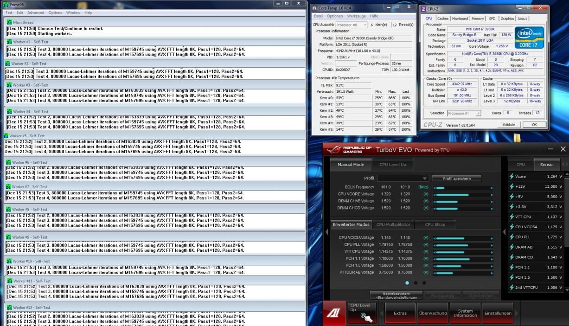Click the AI Suite logo icon
This screenshot has width=569, height=326.
tap(334, 313)
